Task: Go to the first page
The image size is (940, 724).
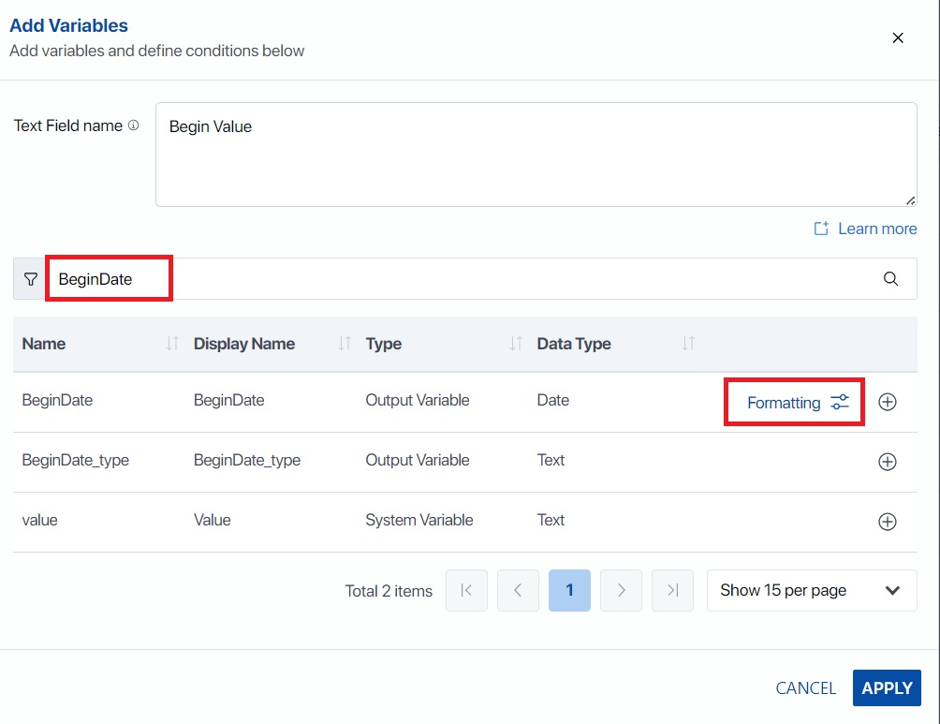Action: click(466, 590)
